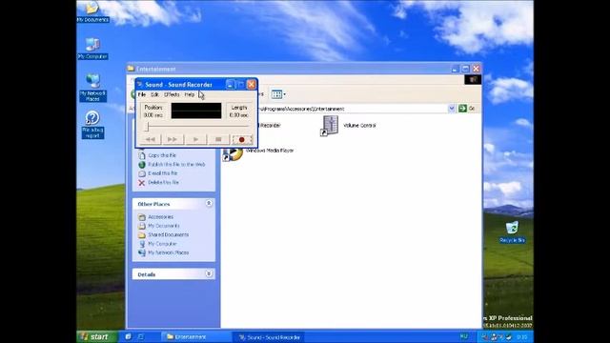
Task: Switch to Sound Recorder taskbar button
Action: [x=270, y=337]
